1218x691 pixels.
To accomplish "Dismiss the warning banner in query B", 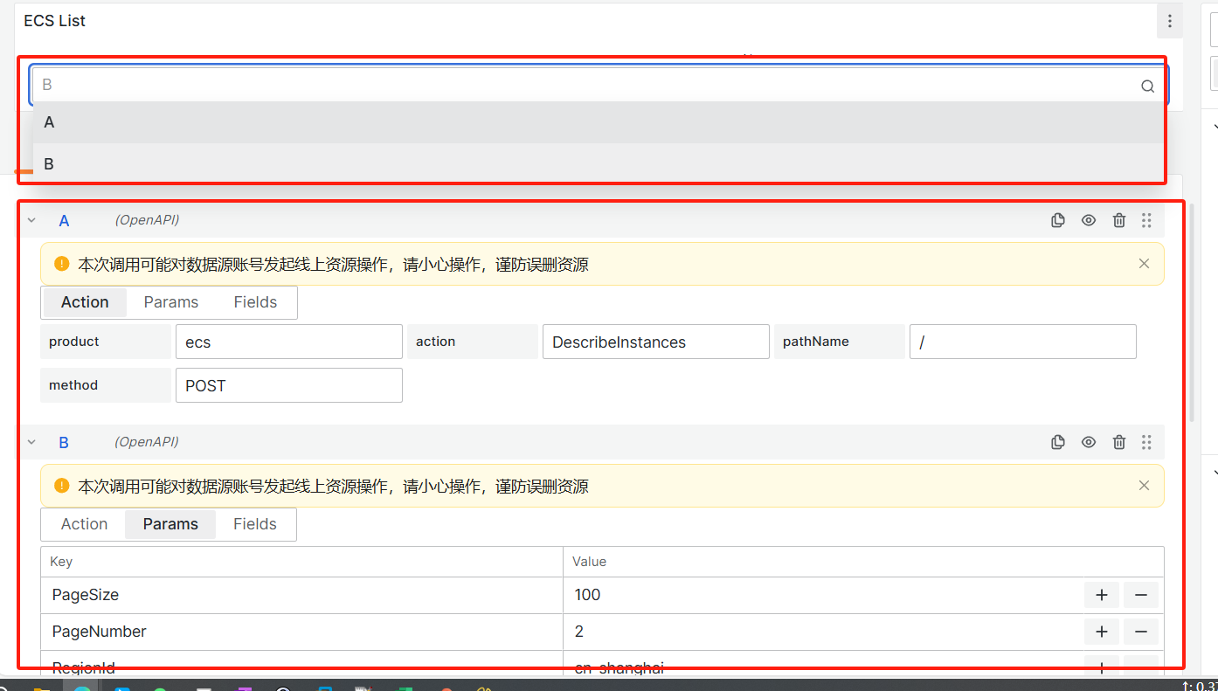I will [x=1144, y=486].
